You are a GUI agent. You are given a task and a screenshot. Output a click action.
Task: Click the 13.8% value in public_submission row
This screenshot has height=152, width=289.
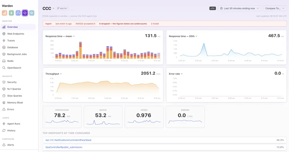(280, 147)
